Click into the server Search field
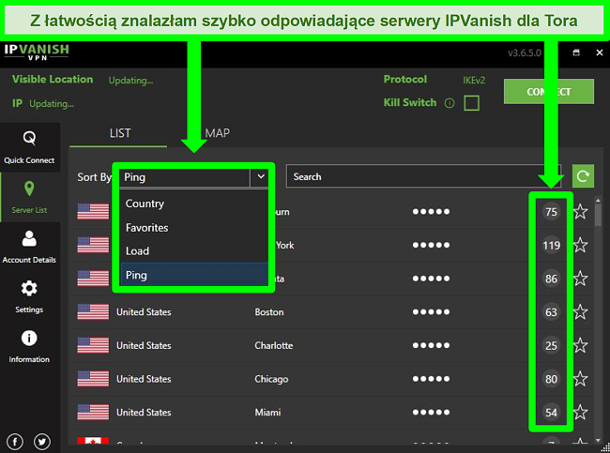The height and width of the screenshot is (453, 610). tap(423, 176)
